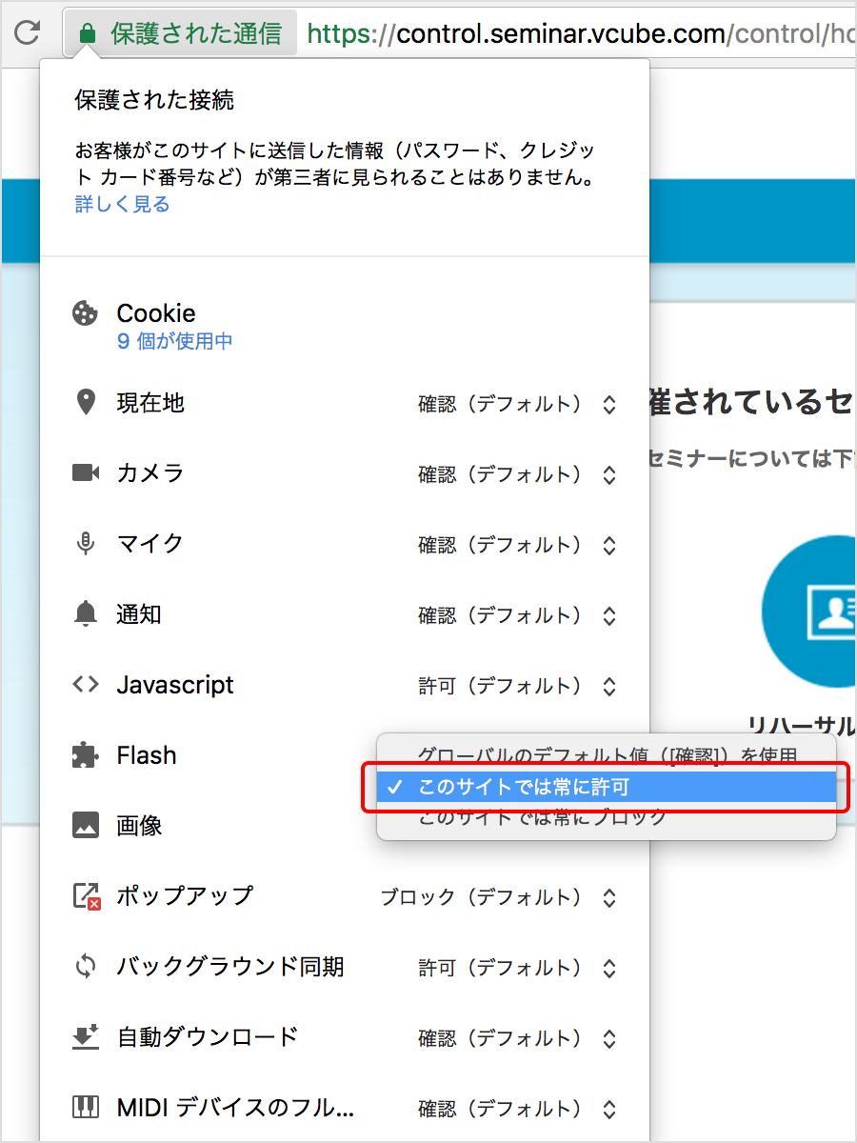Click the Cookie icon

coord(86,313)
